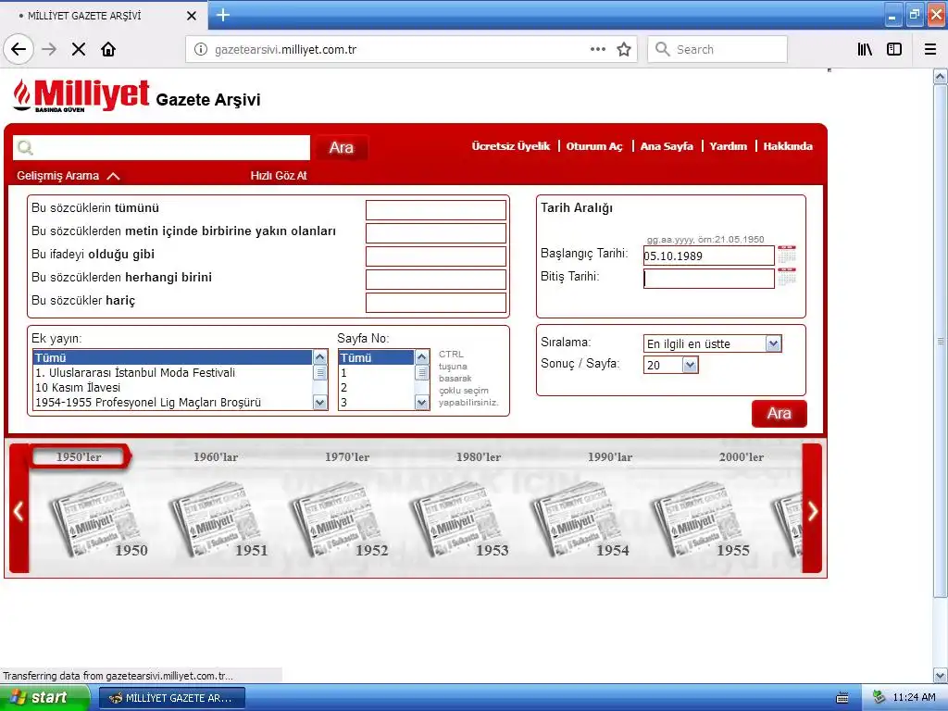Open the browser home page icon
The image size is (948, 711).
pos(108,50)
